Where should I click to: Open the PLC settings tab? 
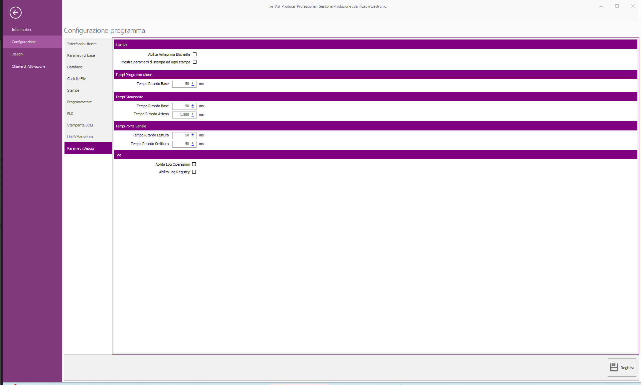[x=88, y=114]
